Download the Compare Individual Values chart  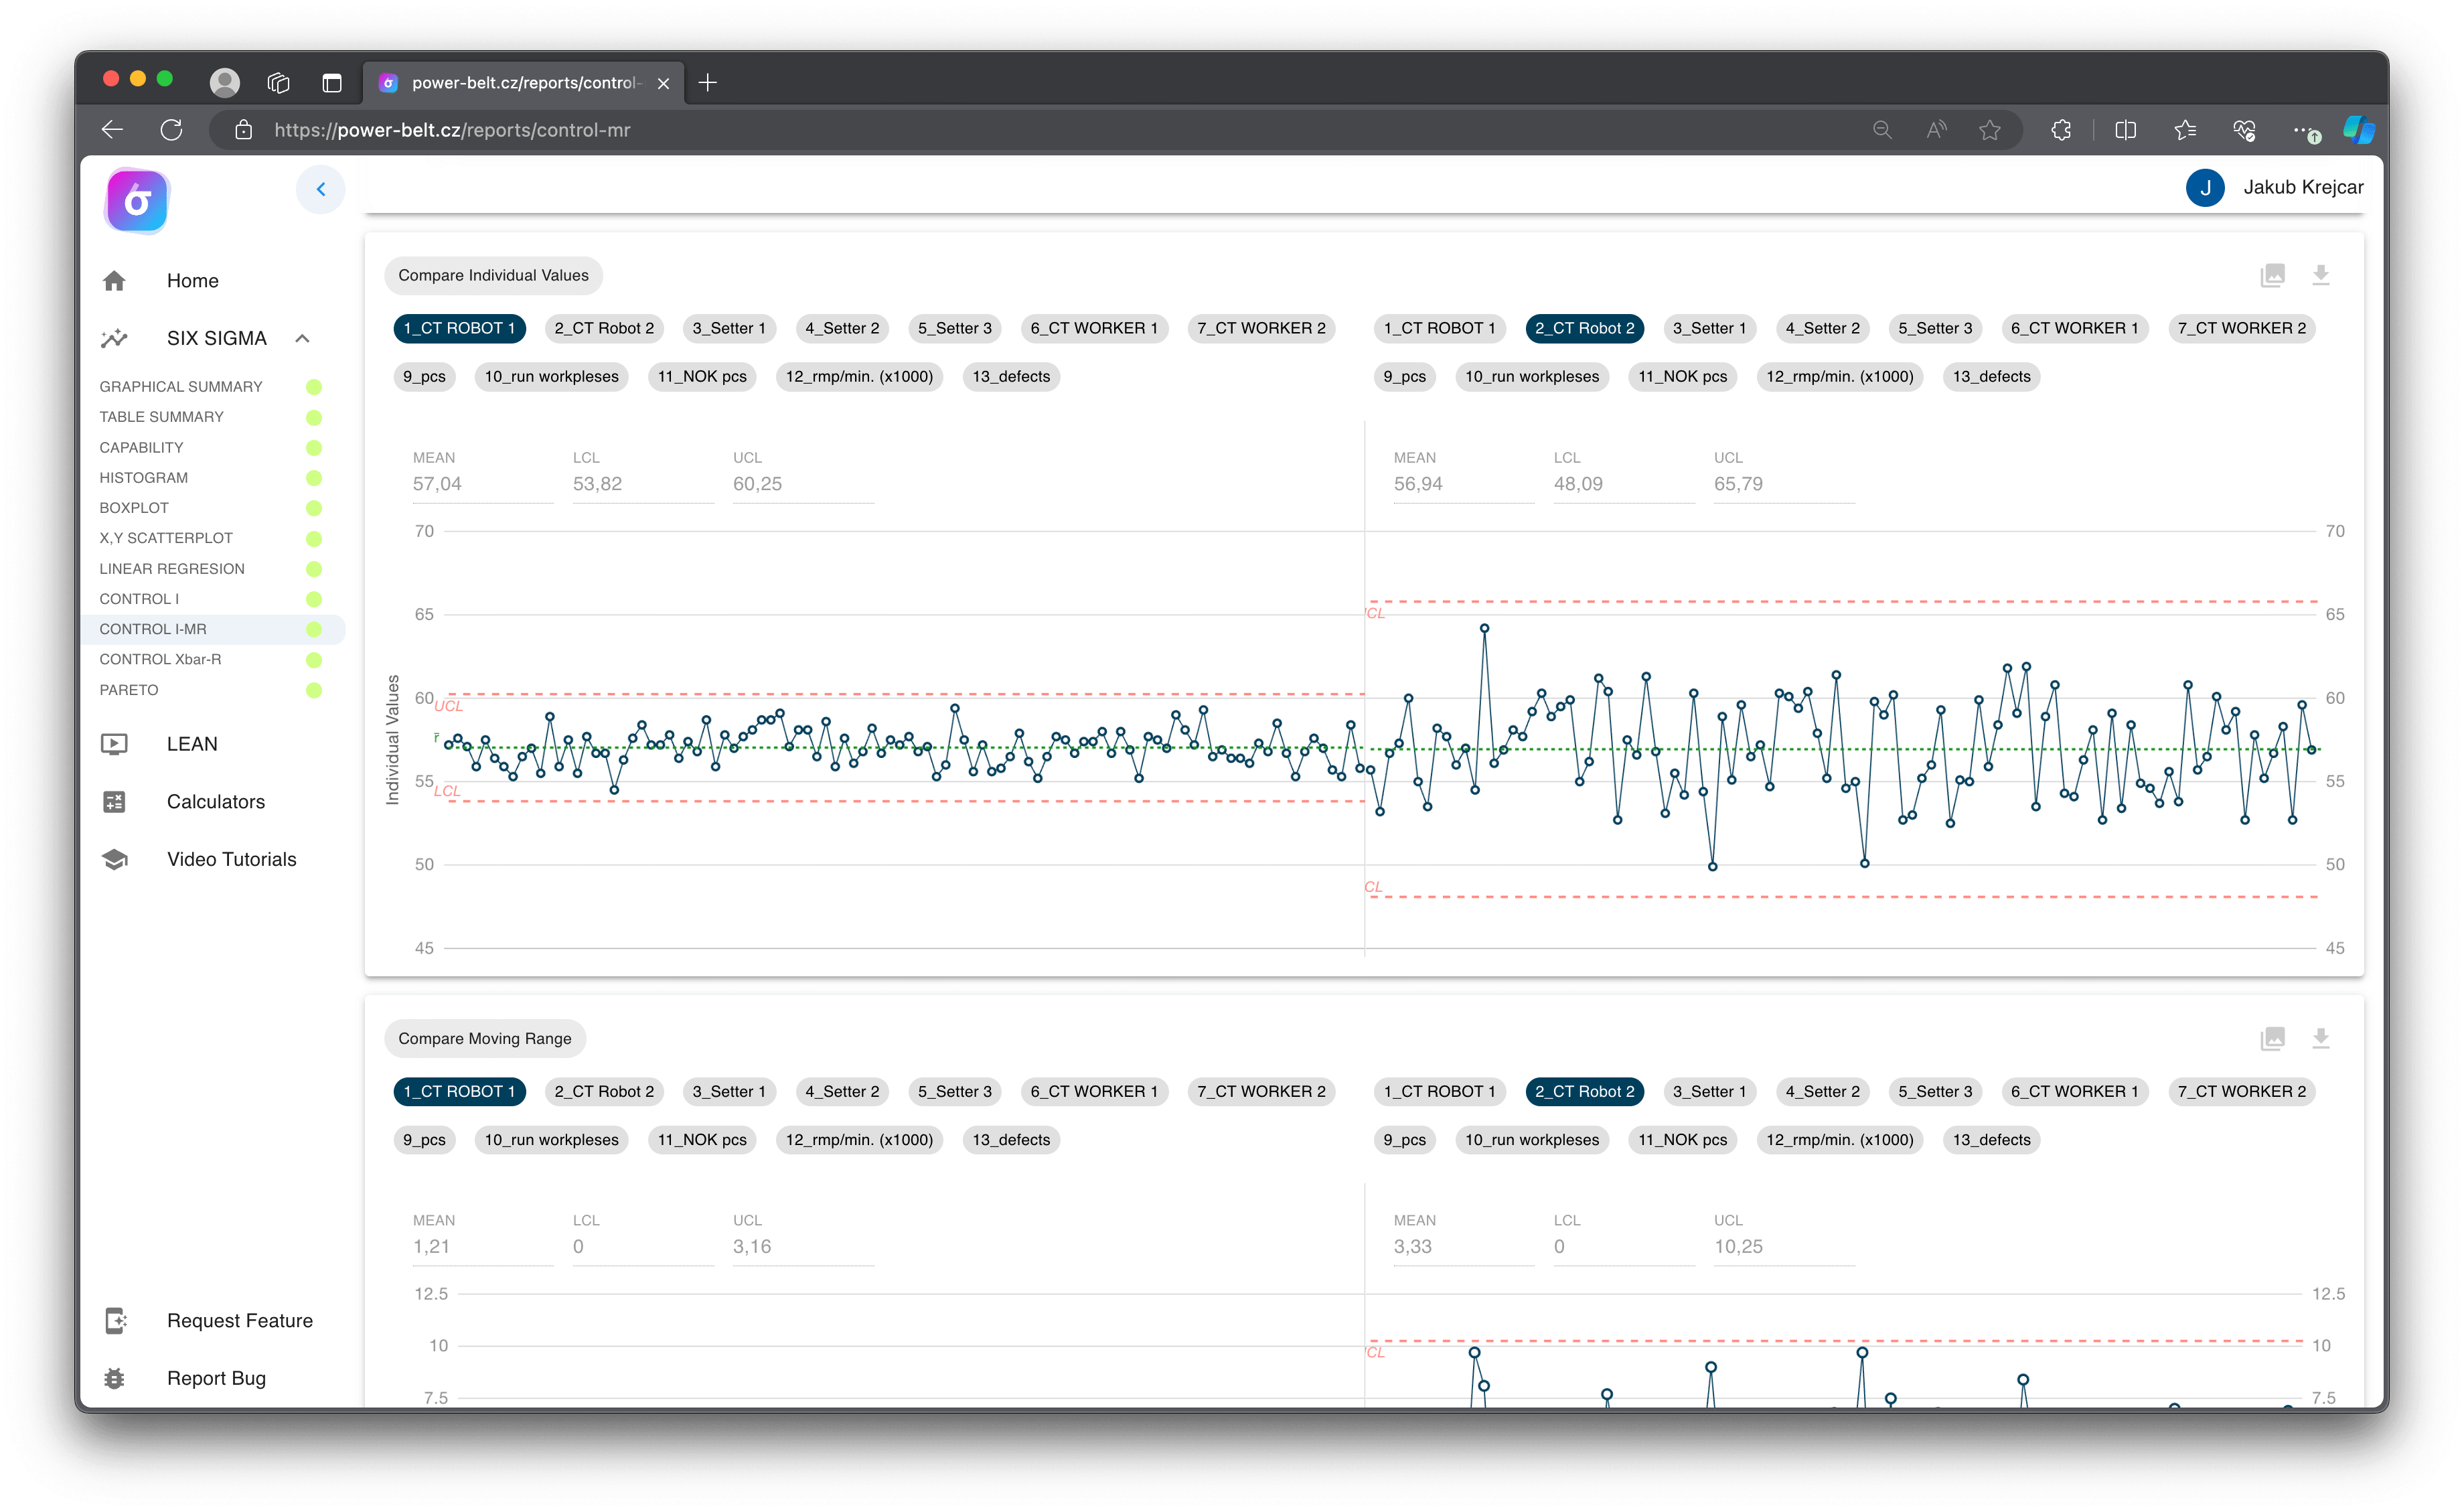click(x=2320, y=275)
